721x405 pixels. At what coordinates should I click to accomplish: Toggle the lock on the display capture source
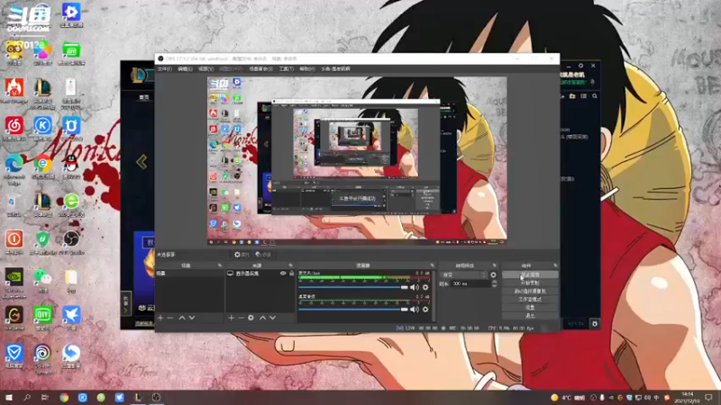pyautogui.click(x=291, y=274)
